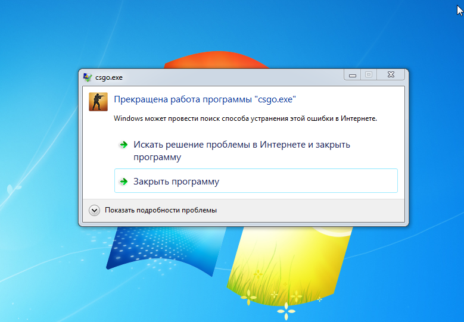The image size is (464, 322).
Task: Close the csgo.exe error dialog
Action: click(391, 75)
